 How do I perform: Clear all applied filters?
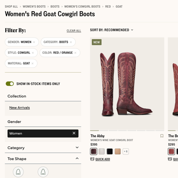pos(74,31)
